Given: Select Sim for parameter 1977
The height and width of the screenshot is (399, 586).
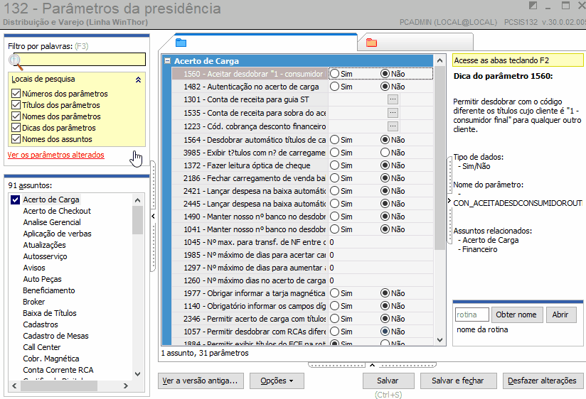Looking at the screenshot, I should pos(334,293).
